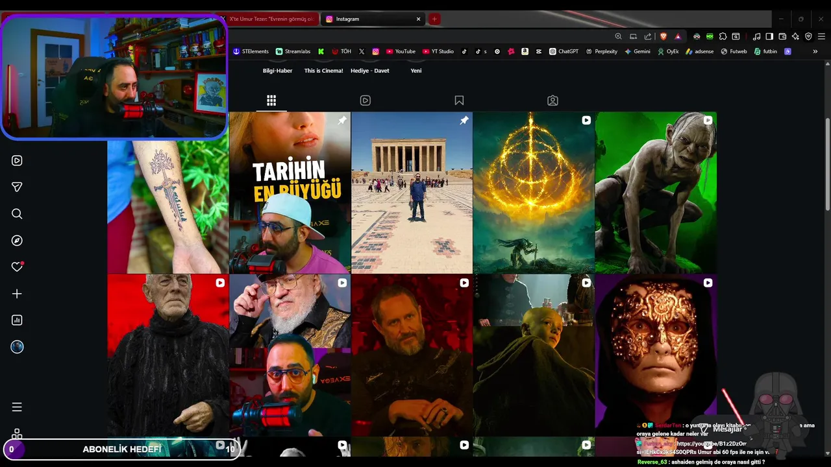Open the STElements bookmark
Screen dimensions: 831x467
251,51
